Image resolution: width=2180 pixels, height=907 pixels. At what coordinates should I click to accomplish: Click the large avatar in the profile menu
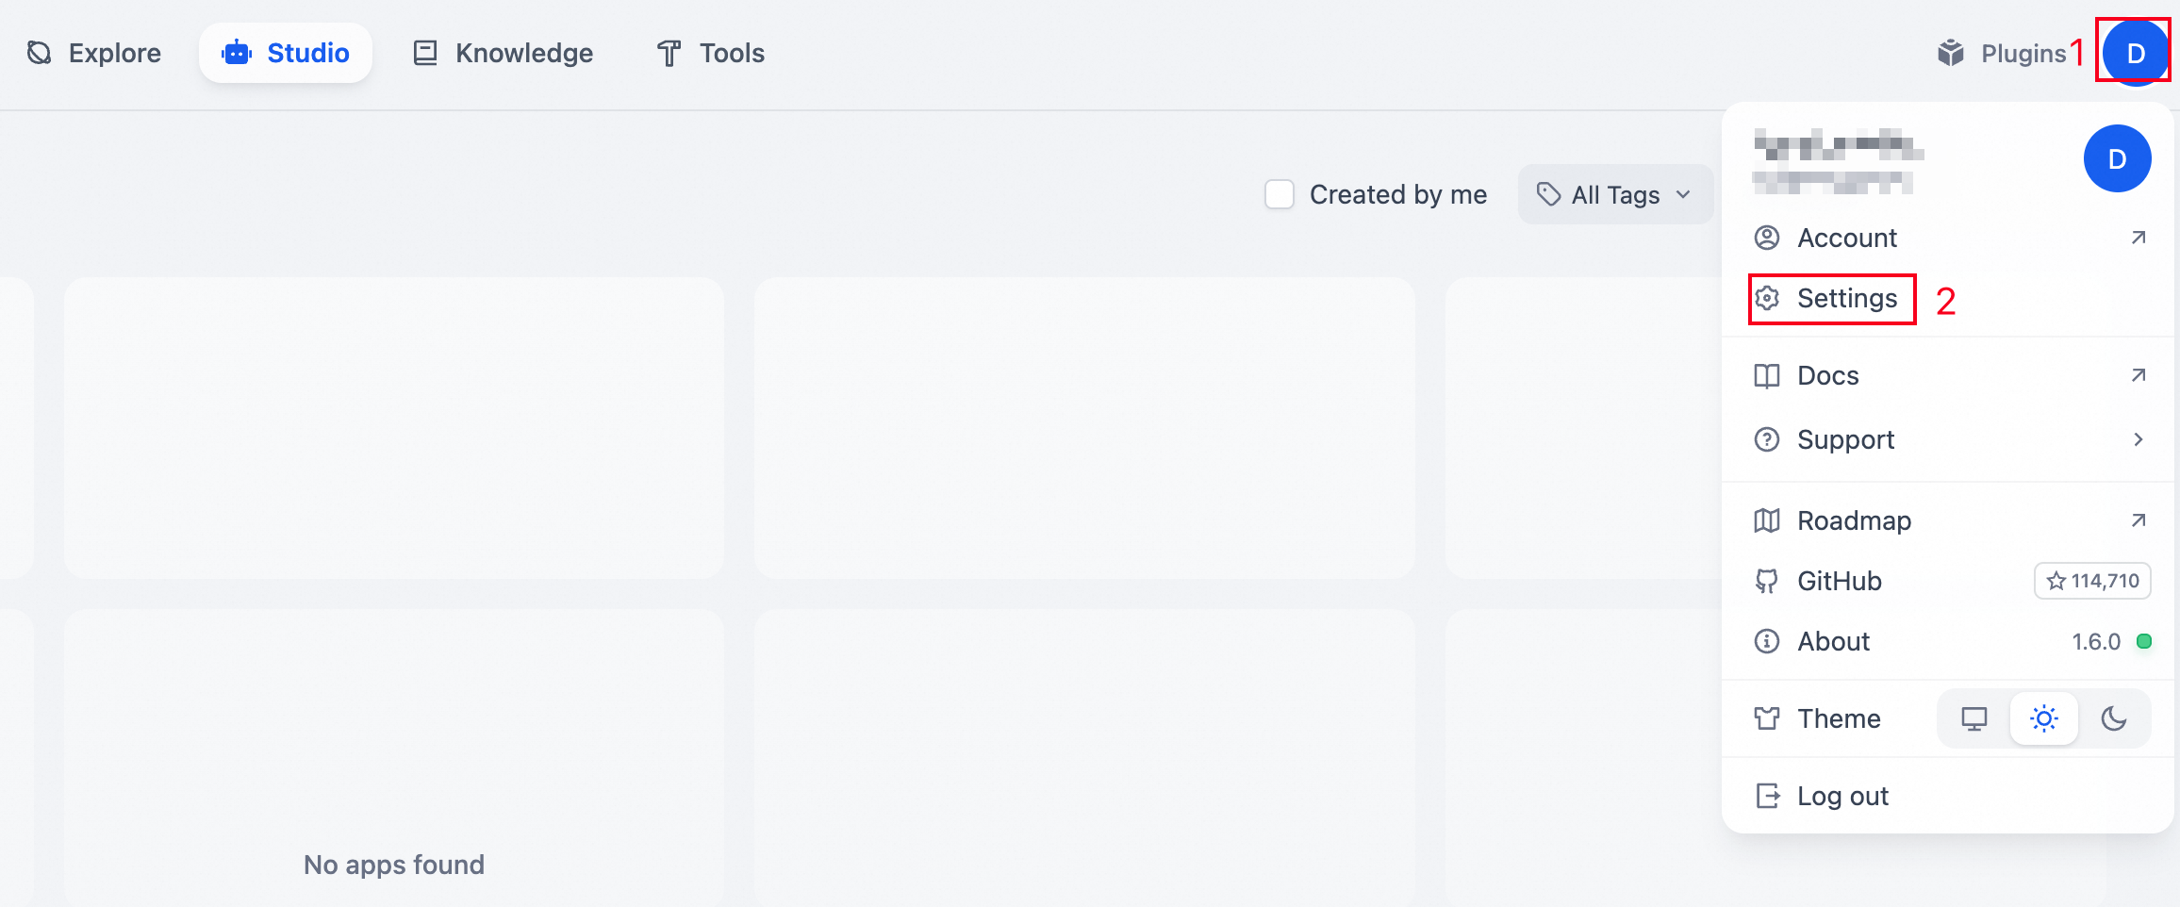(2117, 158)
